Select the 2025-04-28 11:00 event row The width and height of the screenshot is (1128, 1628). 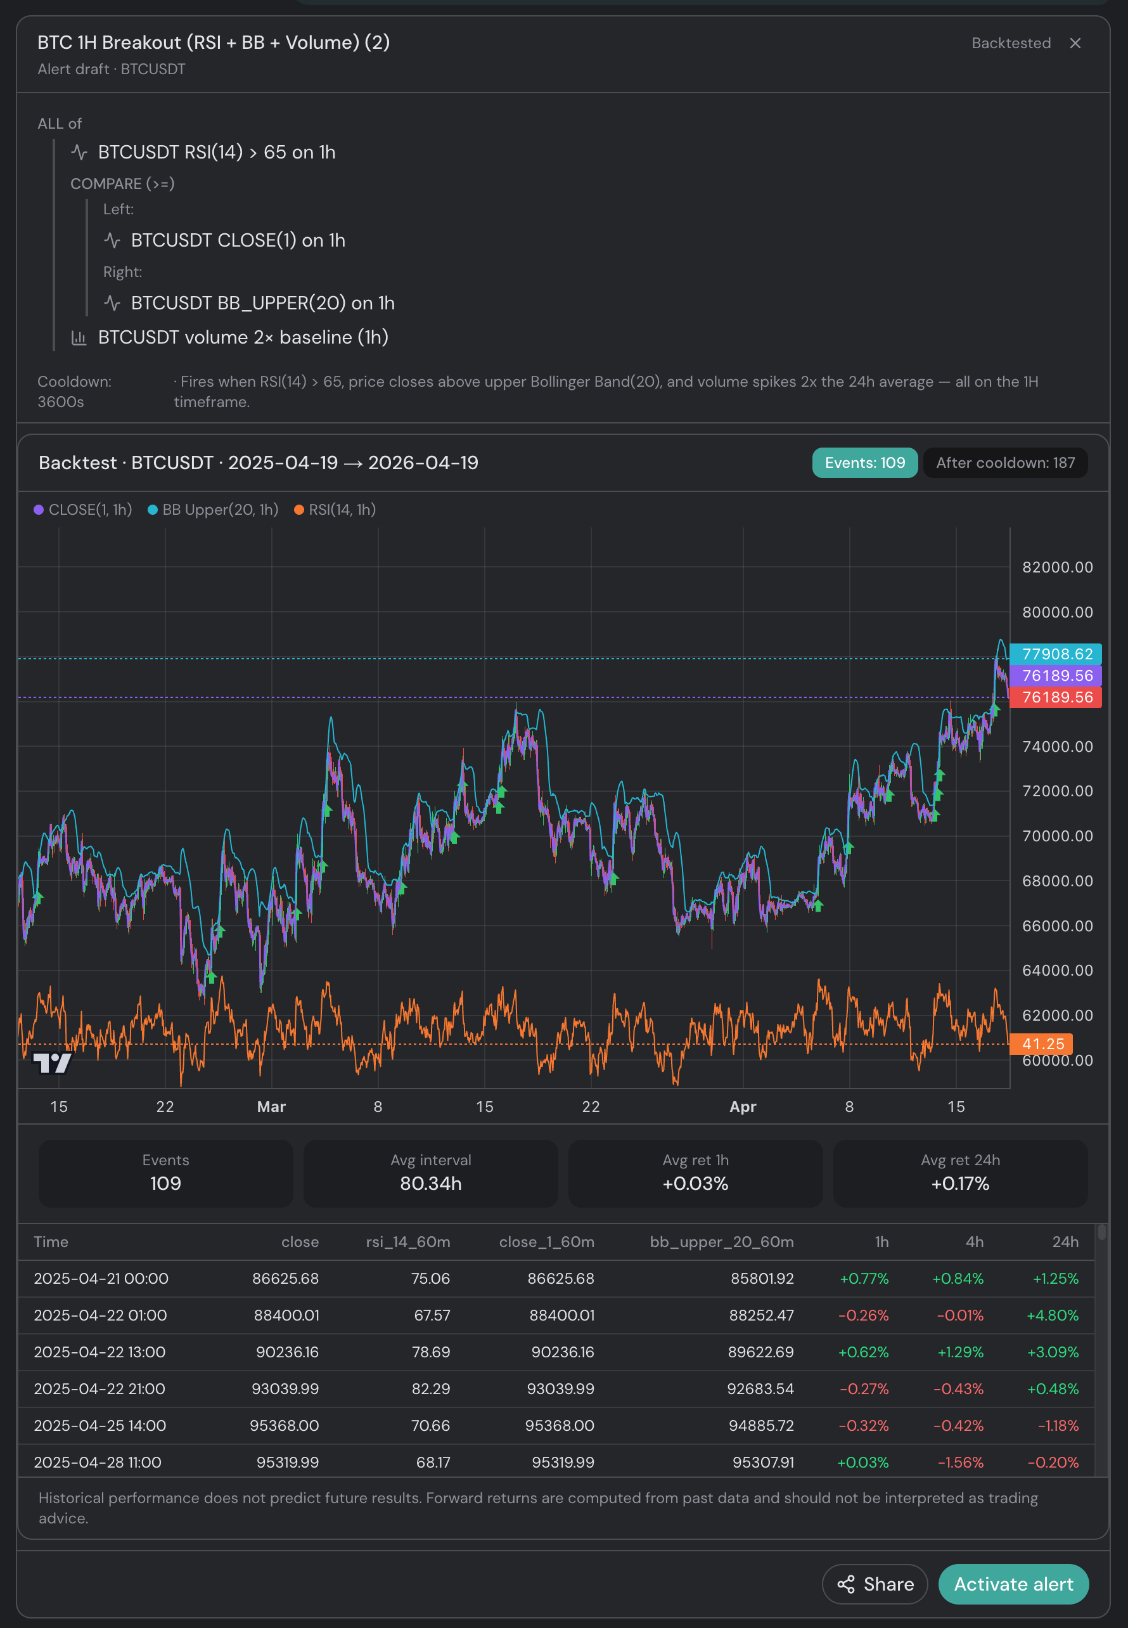click(556, 1461)
